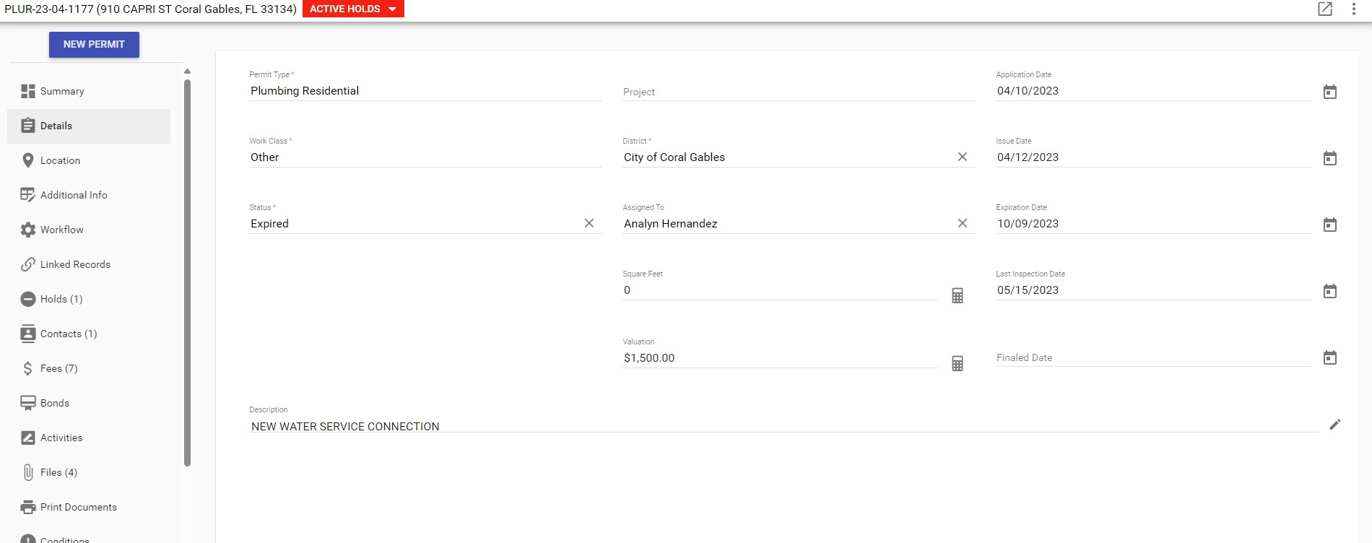Open the Print Documents page
1372x543 pixels.
[x=78, y=507]
